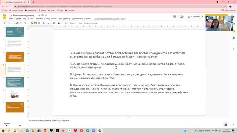Click the paint format icon
This screenshot has height=133, width=237.
pos(21,23)
